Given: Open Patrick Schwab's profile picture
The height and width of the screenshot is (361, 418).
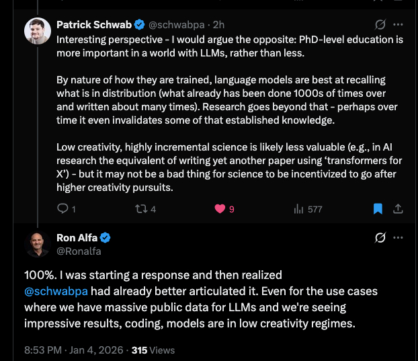Looking at the screenshot, I should tap(38, 30).
